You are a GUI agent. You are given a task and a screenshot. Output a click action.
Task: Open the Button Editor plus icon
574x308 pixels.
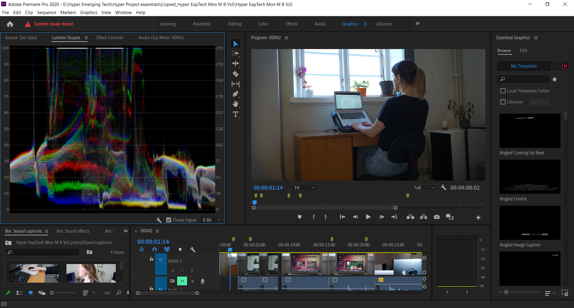point(478,217)
